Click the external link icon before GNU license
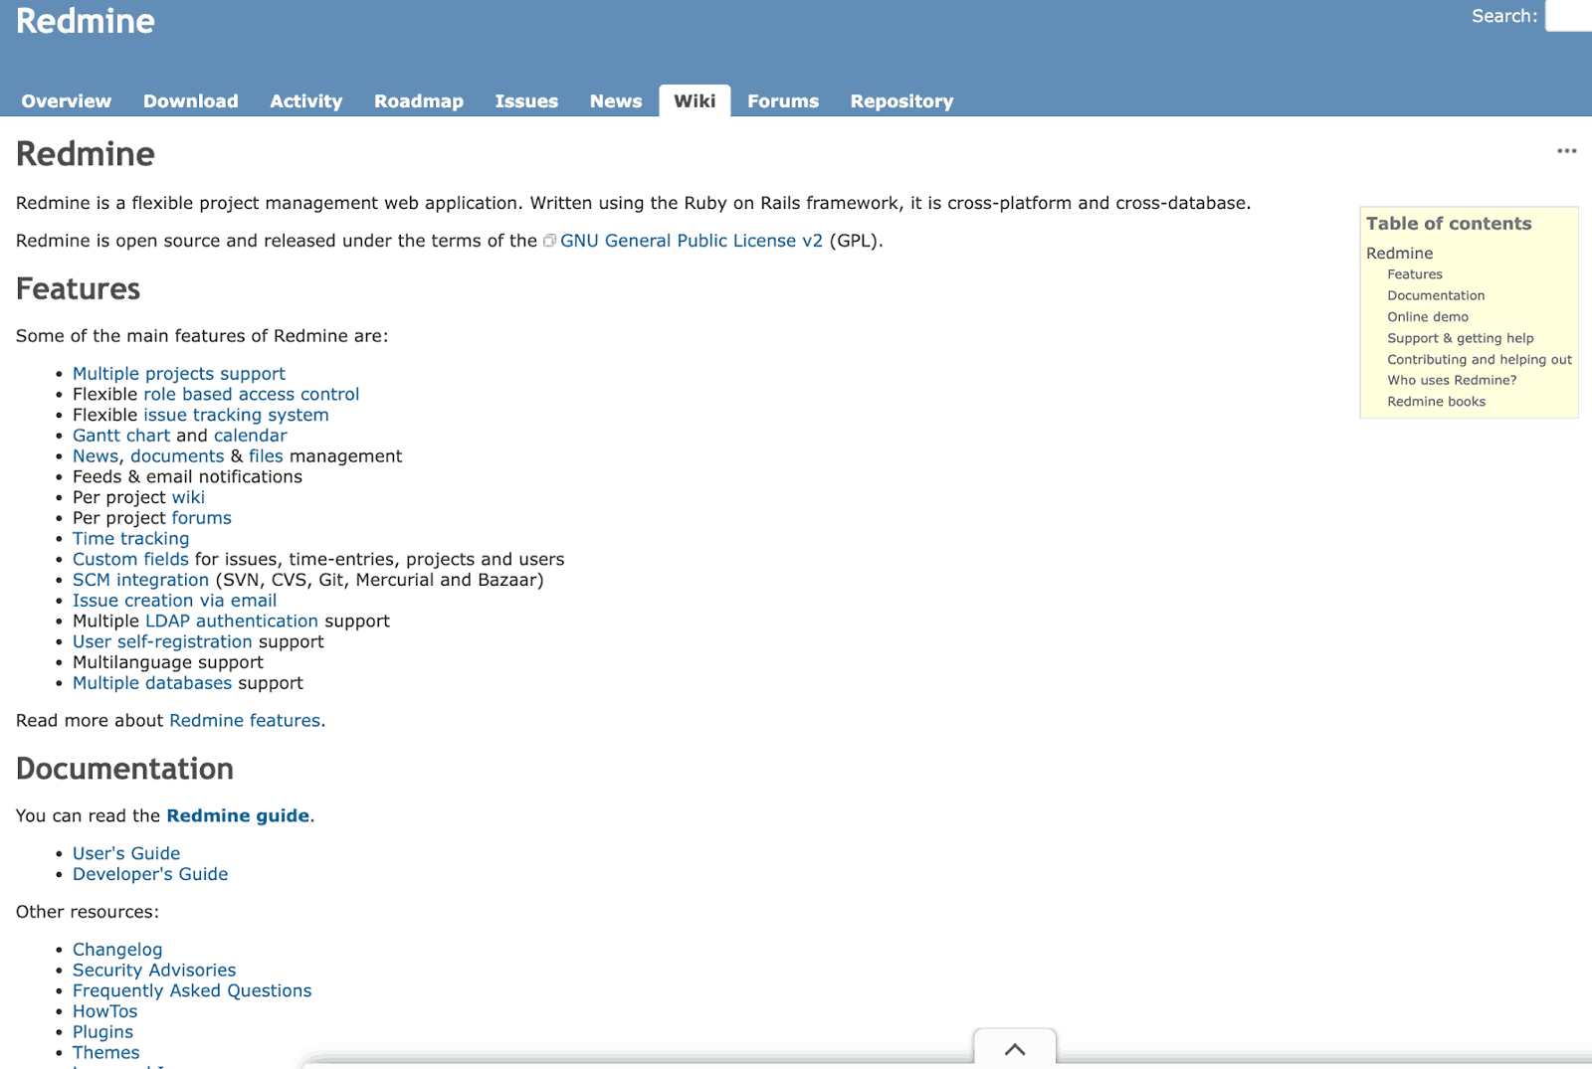Image resolution: width=1592 pixels, height=1069 pixels. pos(549,241)
